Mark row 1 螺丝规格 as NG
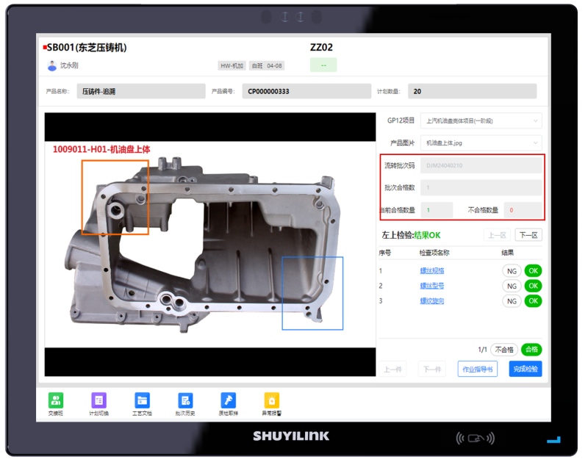Viewport: 588px width, 465px height. tap(512, 270)
